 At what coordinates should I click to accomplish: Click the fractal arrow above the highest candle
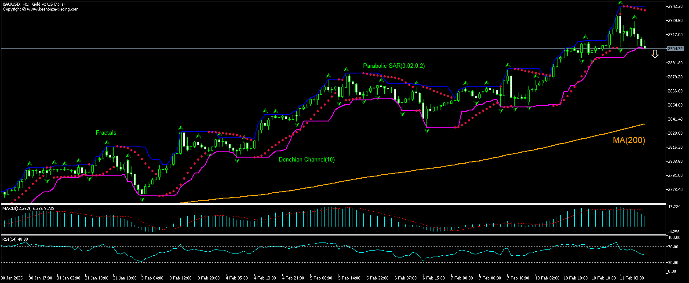[620, 4]
